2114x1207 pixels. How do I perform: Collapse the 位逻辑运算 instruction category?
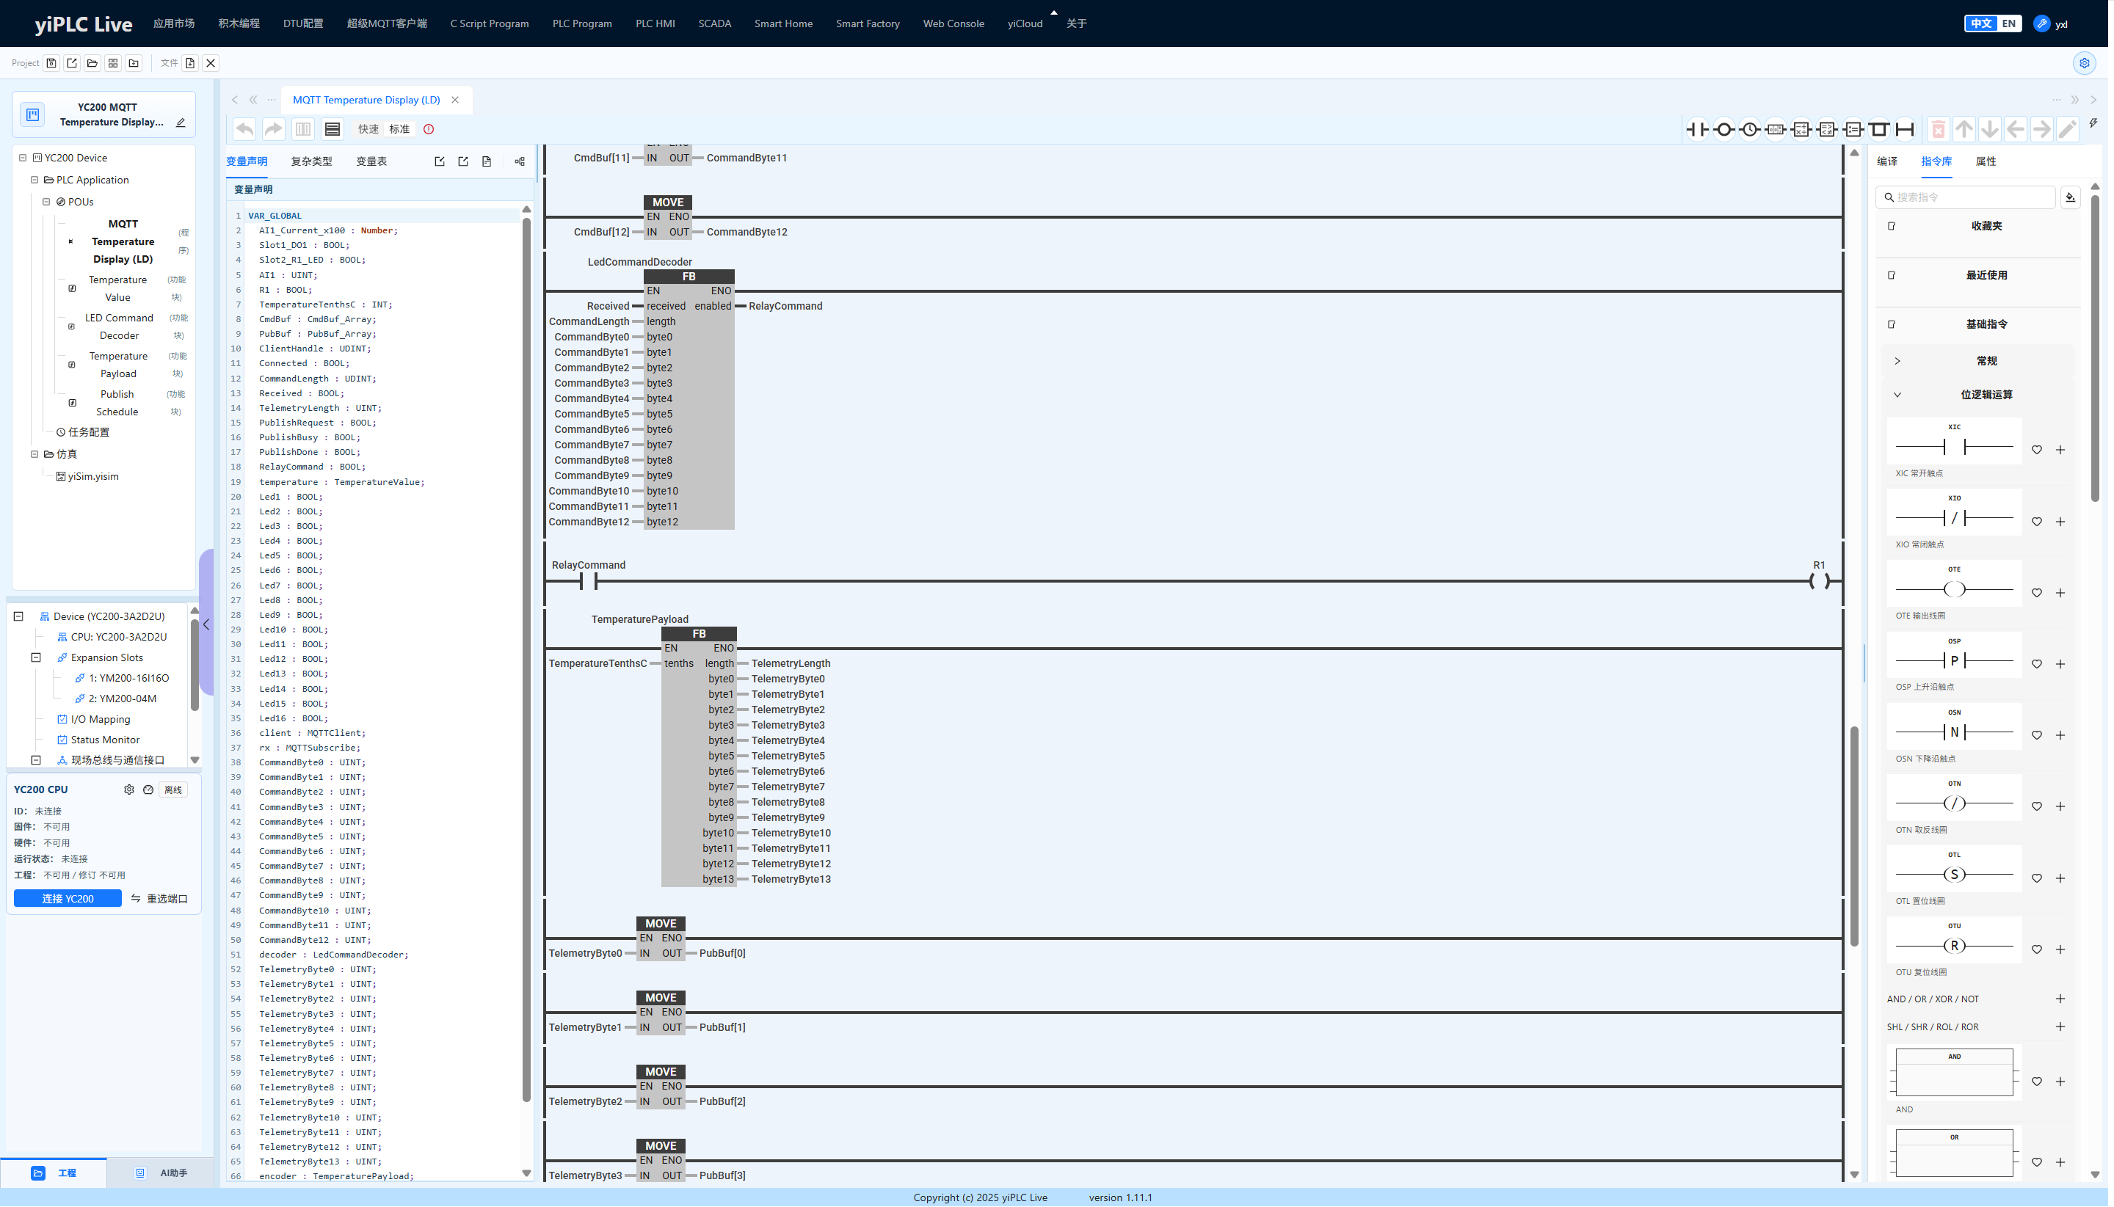(x=1897, y=395)
